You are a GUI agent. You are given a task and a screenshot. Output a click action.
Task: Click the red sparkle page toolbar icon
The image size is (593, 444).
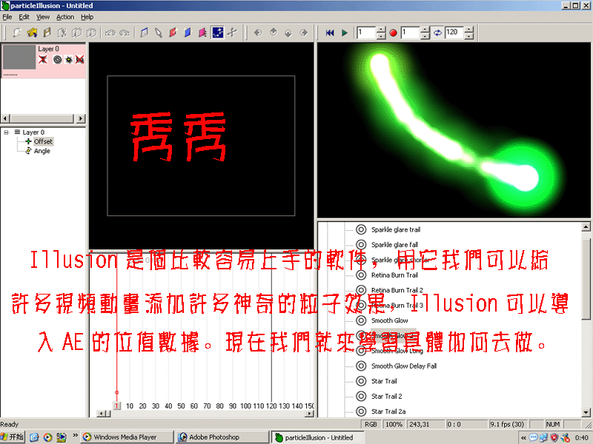(x=173, y=33)
